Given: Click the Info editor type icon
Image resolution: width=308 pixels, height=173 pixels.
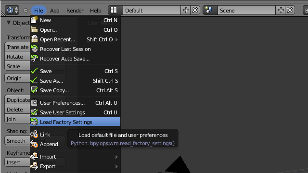Looking at the screenshot, I should point(10,10).
